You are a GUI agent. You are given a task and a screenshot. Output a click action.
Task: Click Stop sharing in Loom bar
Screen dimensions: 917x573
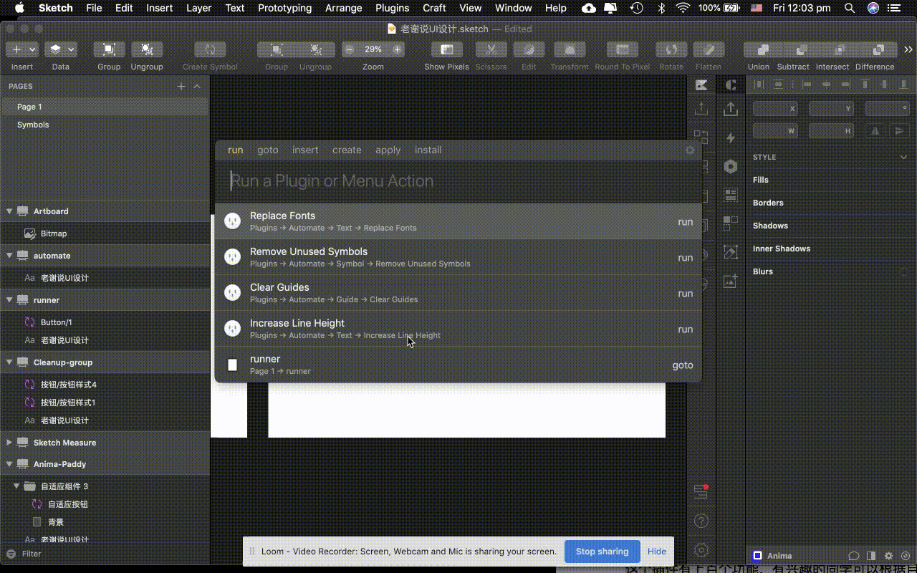pos(602,552)
